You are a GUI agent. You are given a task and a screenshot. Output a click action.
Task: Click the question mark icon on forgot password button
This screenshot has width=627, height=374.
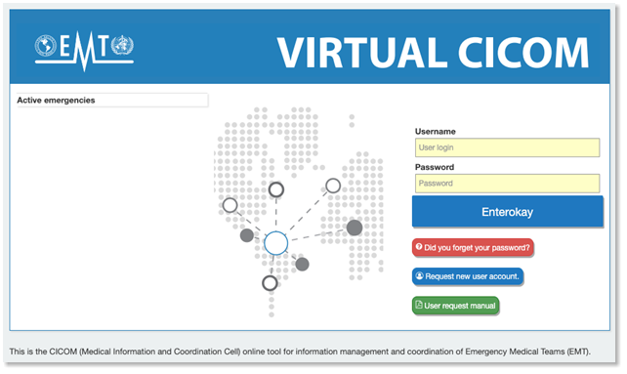coord(419,247)
